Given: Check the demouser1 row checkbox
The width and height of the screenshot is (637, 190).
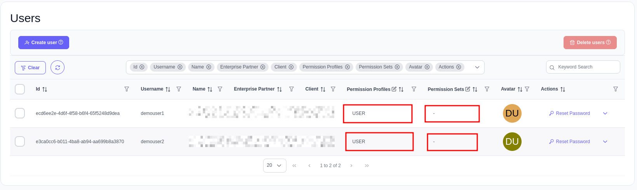Looking at the screenshot, I should [x=20, y=113].
